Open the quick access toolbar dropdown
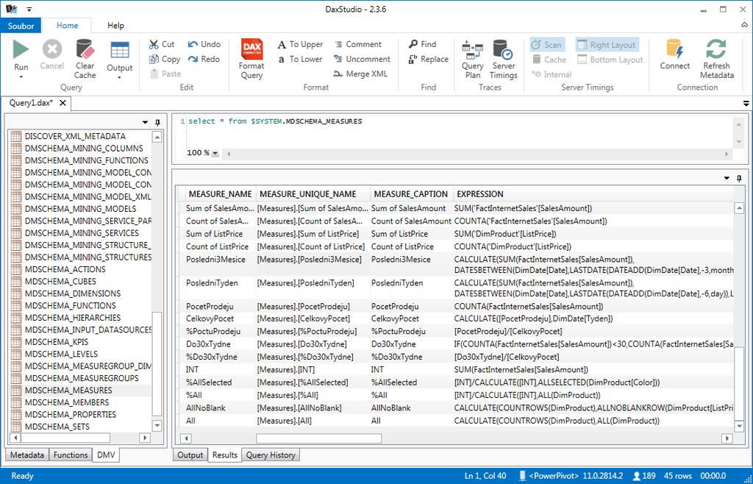 tap(29, 9)
